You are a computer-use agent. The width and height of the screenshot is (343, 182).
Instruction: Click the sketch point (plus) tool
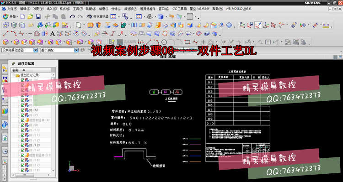click(x=203, y=42)
